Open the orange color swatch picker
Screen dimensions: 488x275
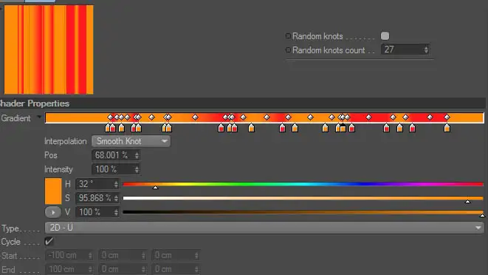click(53, 191)
